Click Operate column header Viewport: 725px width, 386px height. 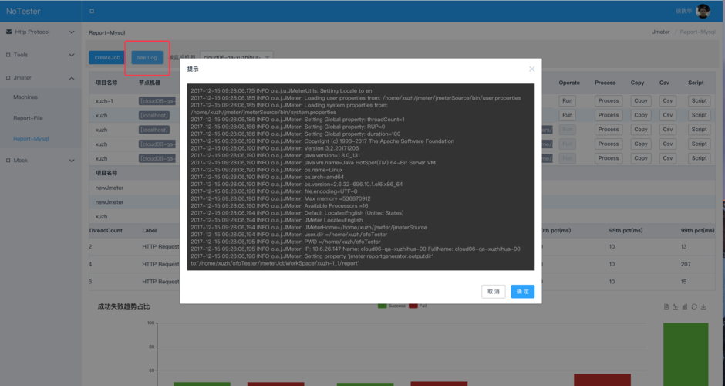tap(569, 83)
